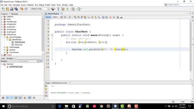Click the Start Macro Recording red icon
The image size is (194, 109).
[110, 17]
